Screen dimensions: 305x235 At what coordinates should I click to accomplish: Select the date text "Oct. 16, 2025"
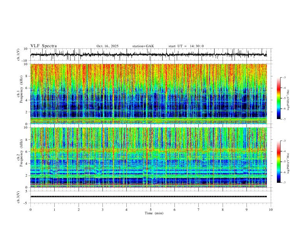(107, 46)
